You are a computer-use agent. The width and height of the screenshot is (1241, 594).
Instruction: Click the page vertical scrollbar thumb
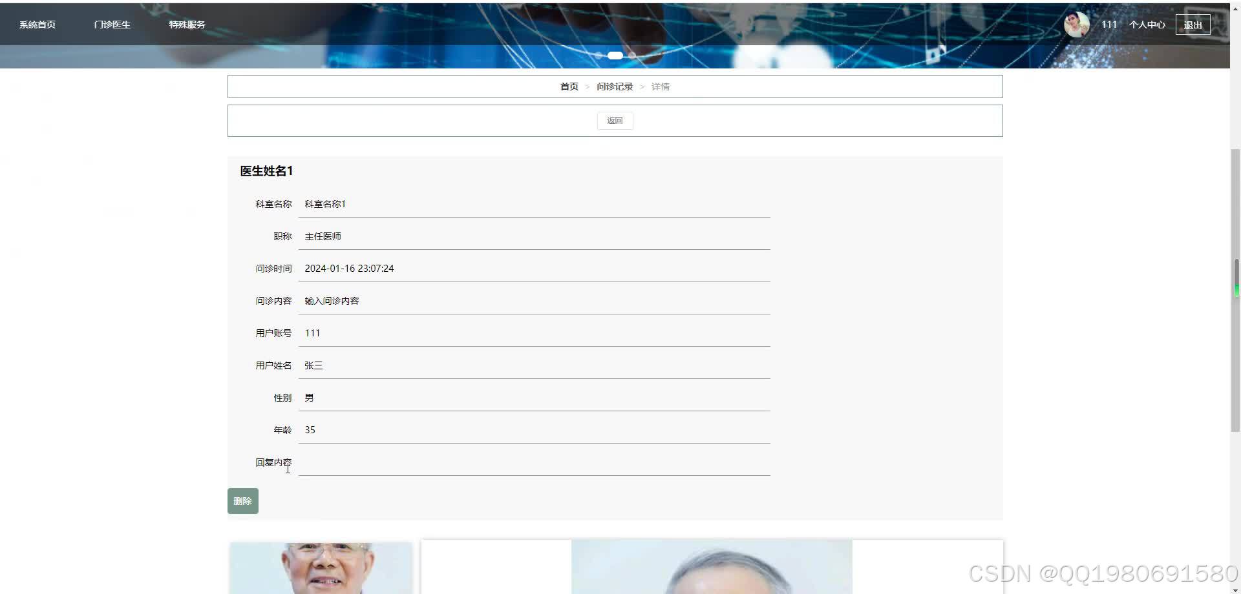tap(1236, 291)
